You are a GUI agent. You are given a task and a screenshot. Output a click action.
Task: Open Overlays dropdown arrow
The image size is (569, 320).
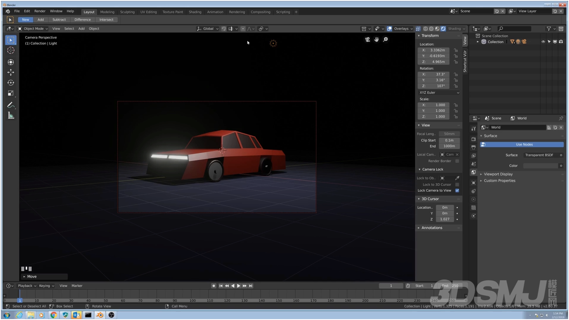(412, 29)
